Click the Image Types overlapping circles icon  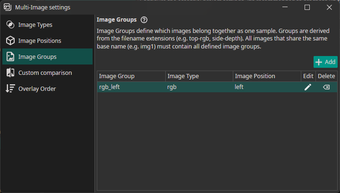click(x=10, y=24)
